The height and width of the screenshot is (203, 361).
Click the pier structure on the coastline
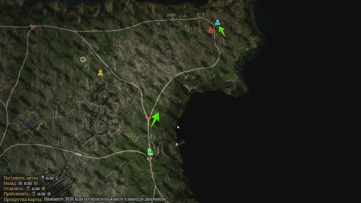(x=181, y=143)
